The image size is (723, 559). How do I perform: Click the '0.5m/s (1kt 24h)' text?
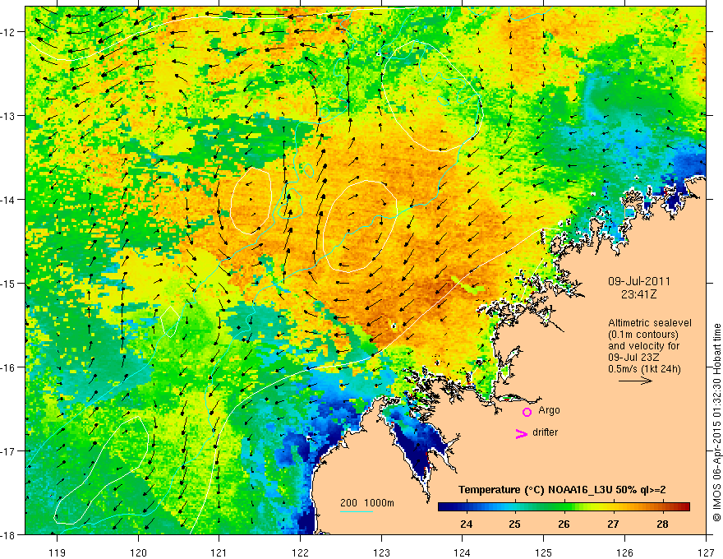(x=645, y=369)
